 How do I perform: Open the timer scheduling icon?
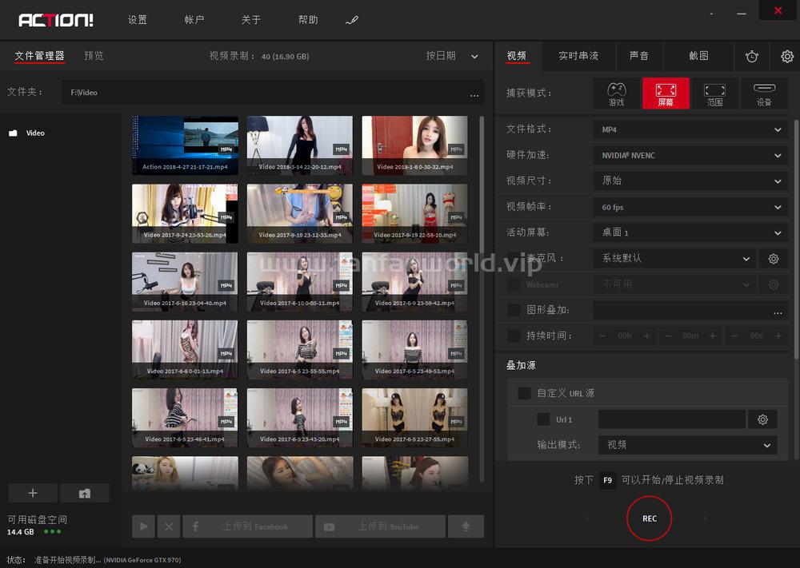coord(751,56)
